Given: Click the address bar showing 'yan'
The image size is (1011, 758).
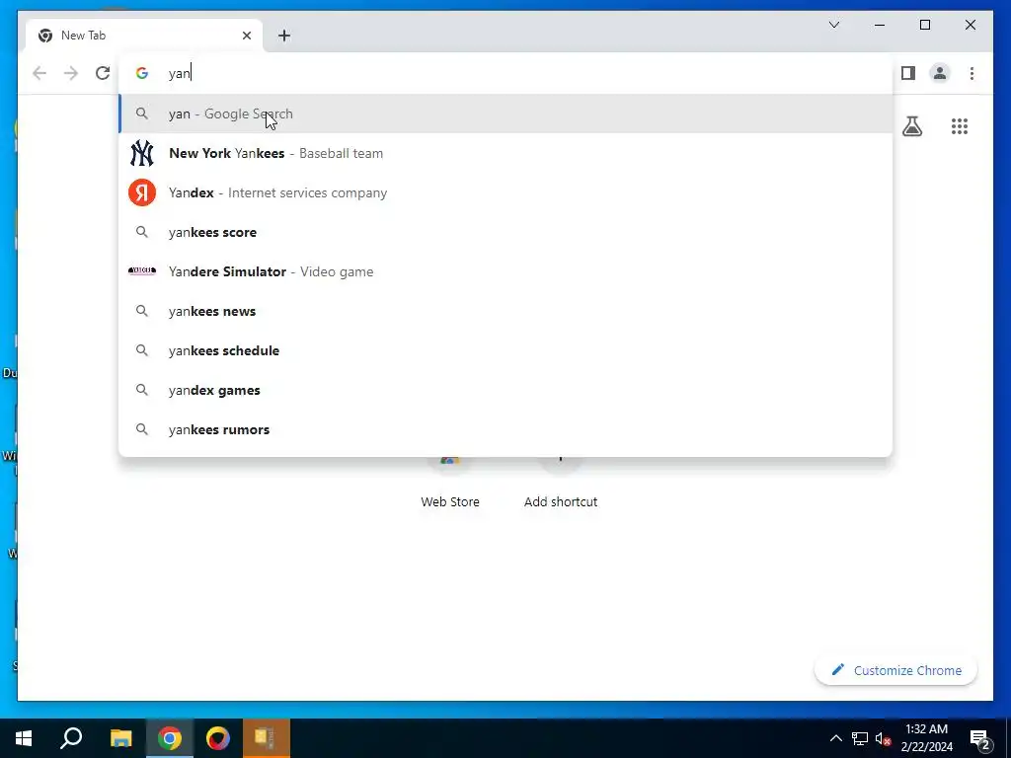Looking at the screenshot, I should (x=506, y=73).
